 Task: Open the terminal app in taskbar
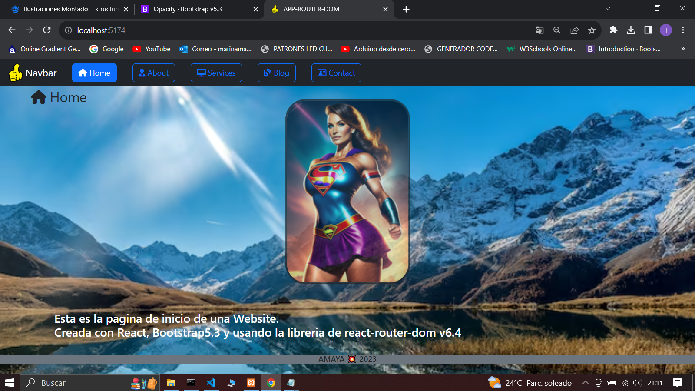pos(191,383)
